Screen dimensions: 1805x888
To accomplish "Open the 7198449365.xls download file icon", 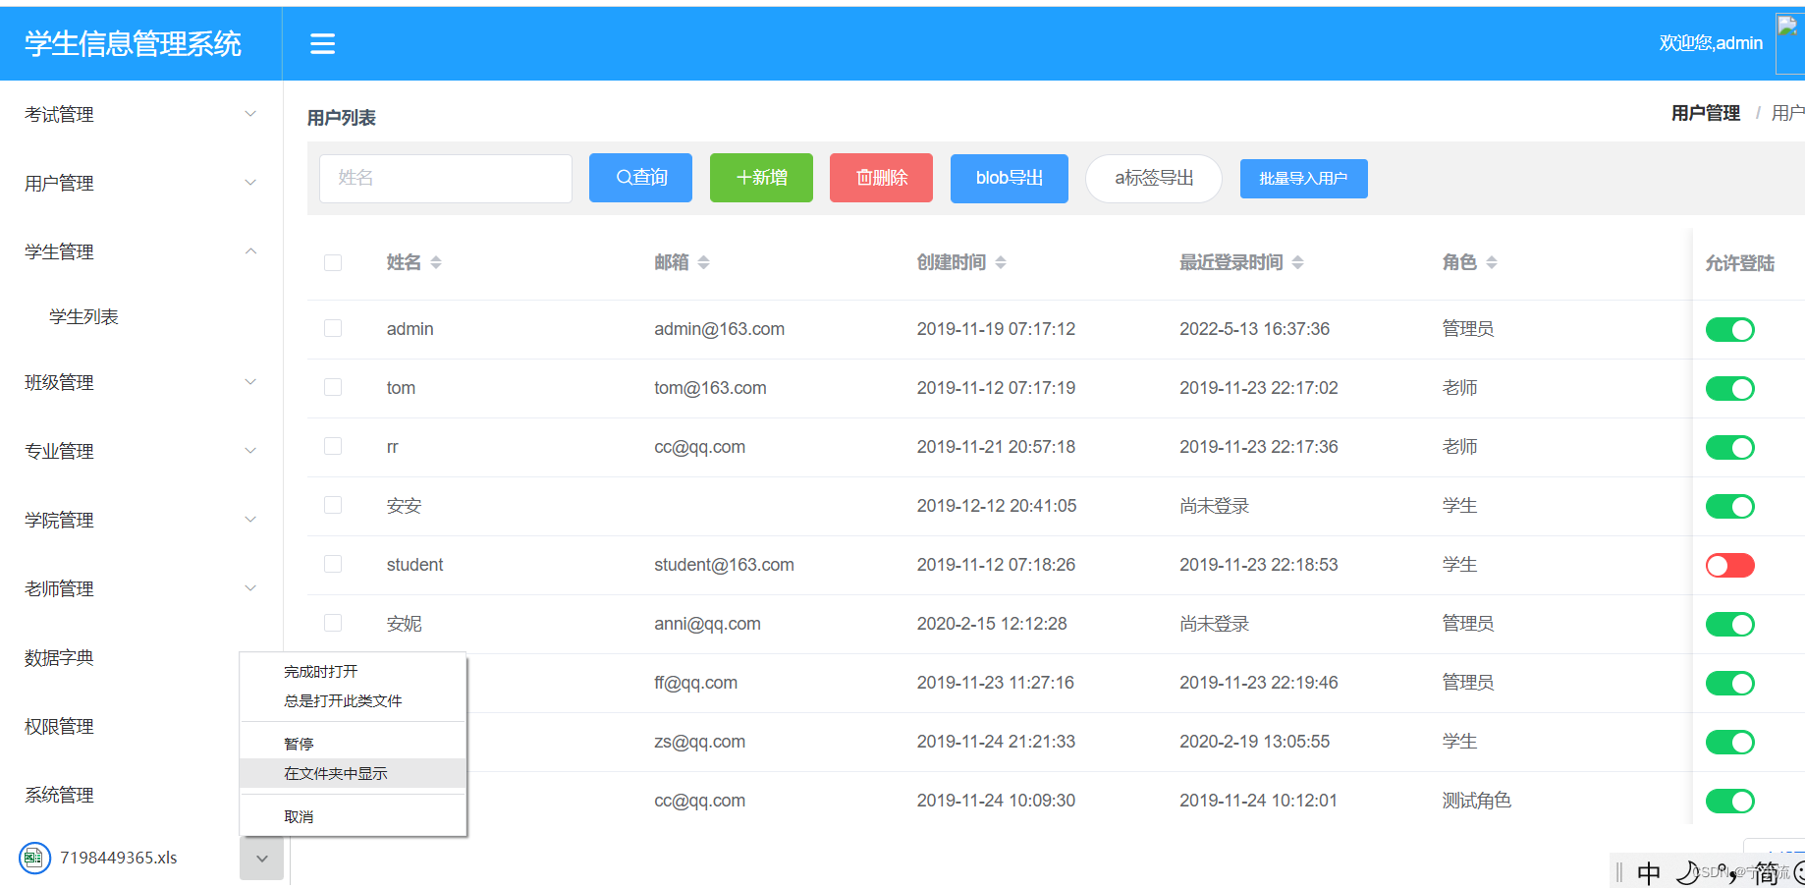I will [34, 858].
